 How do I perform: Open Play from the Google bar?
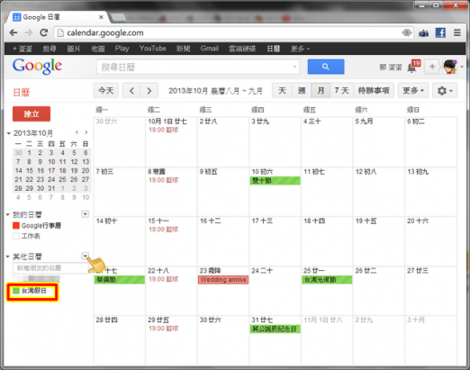point(122,49)
